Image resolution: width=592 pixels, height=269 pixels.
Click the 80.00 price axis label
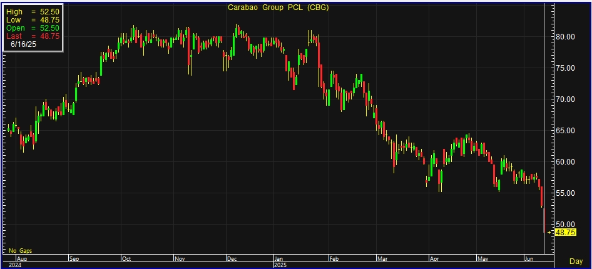tap(565, 37)
